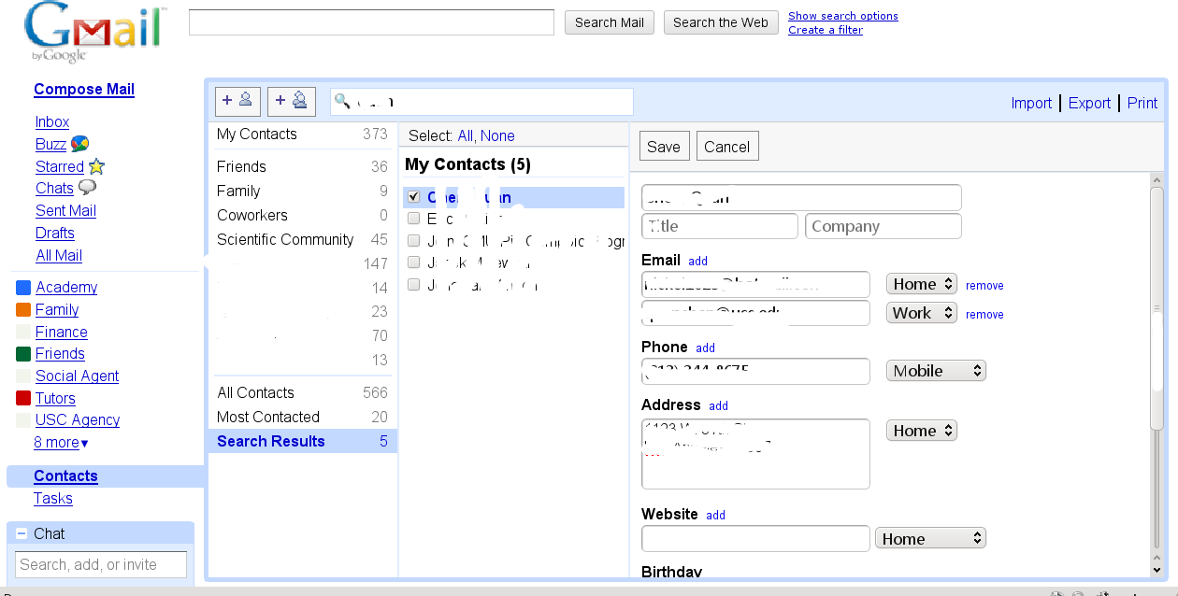Image resolution: width=1178 pixels, height=596 pixels.
Task: Click the Save button
Action: [664, 146]
